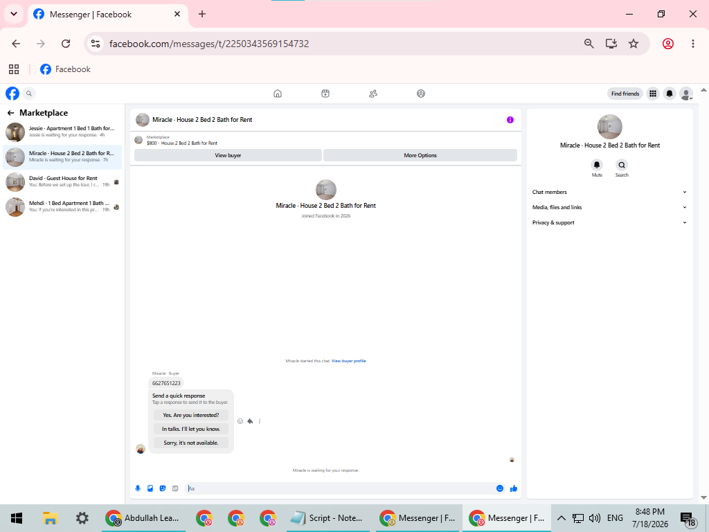Image resolution: width=709 pixels, height=532 pixels.
Task: Click the Find friends button
Action: pyautogui.click(x=625, y=94)
